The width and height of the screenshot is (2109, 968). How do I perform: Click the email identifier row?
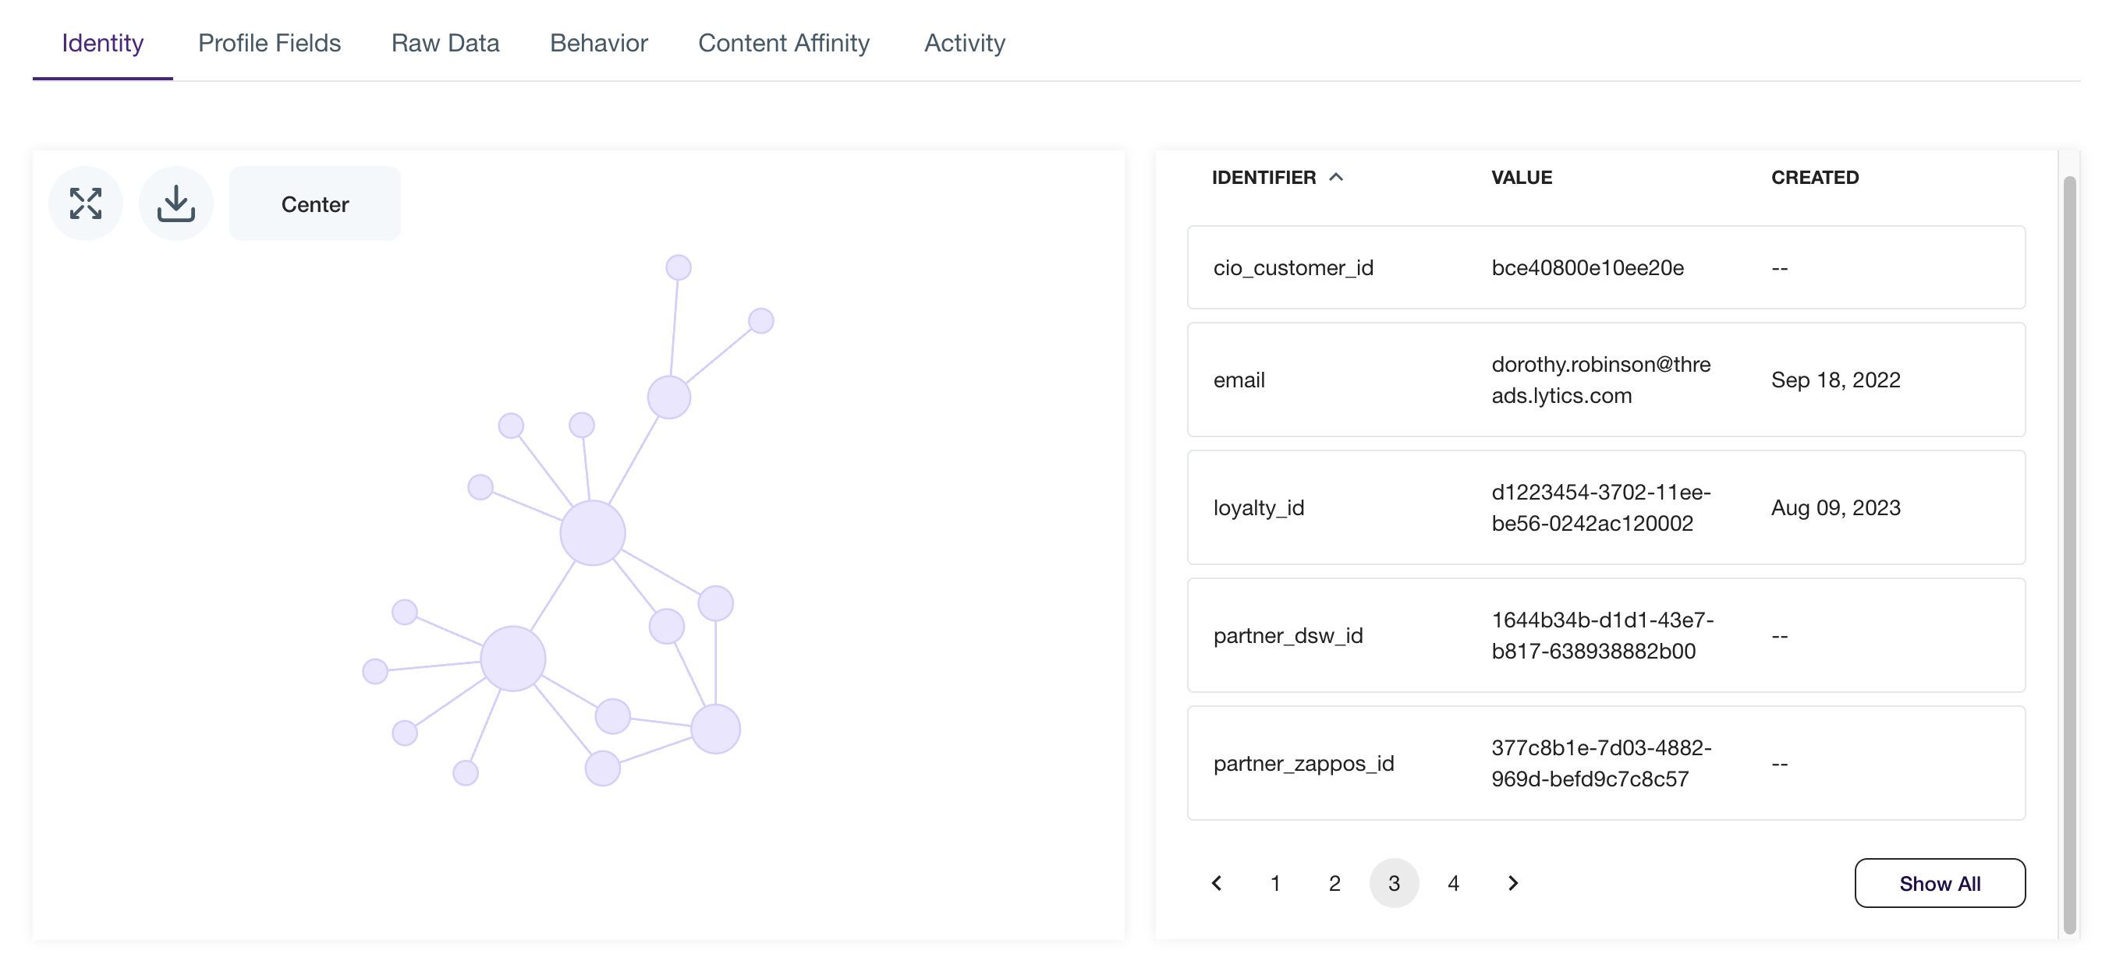[1605, 380]
